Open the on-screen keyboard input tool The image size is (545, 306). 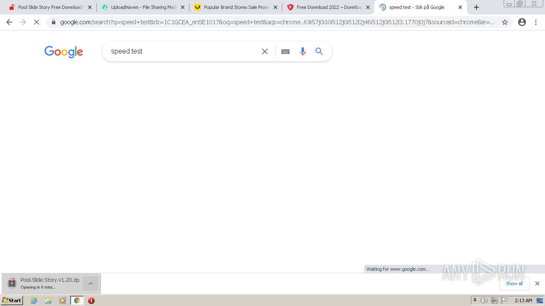tap(285, 51)
